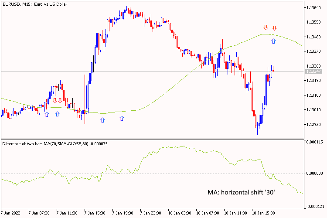The height and width of the screenshot is (218, 327).
Task: Select the Difference of two bars MA indicator label
Action: click(55, 144)
